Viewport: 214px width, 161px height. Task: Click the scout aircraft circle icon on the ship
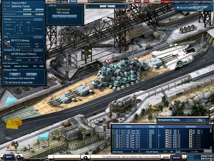tap(180, 63)
